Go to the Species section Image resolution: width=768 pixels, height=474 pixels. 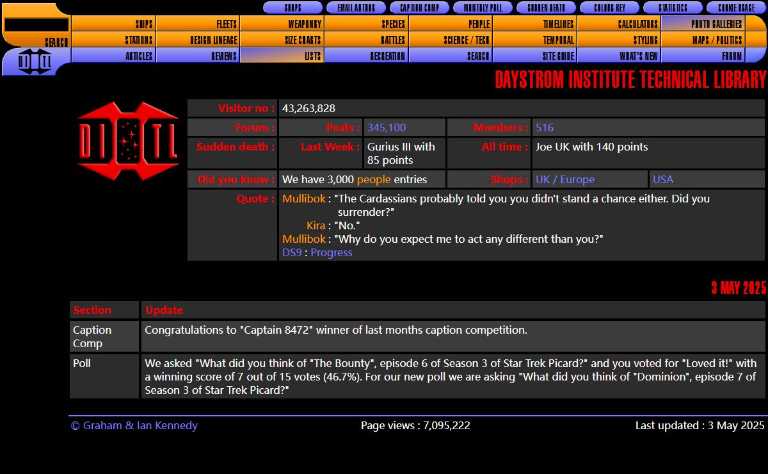(x=366, y=24)
